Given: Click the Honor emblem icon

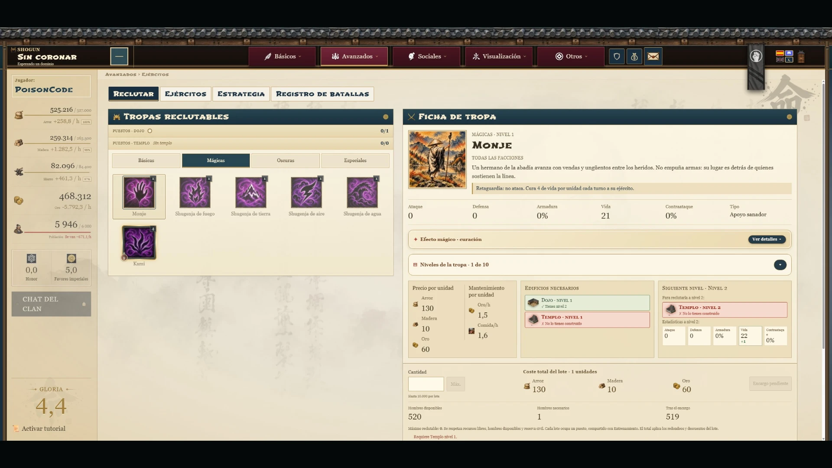Looking at the screenshot, I should [x=31, y=259].
